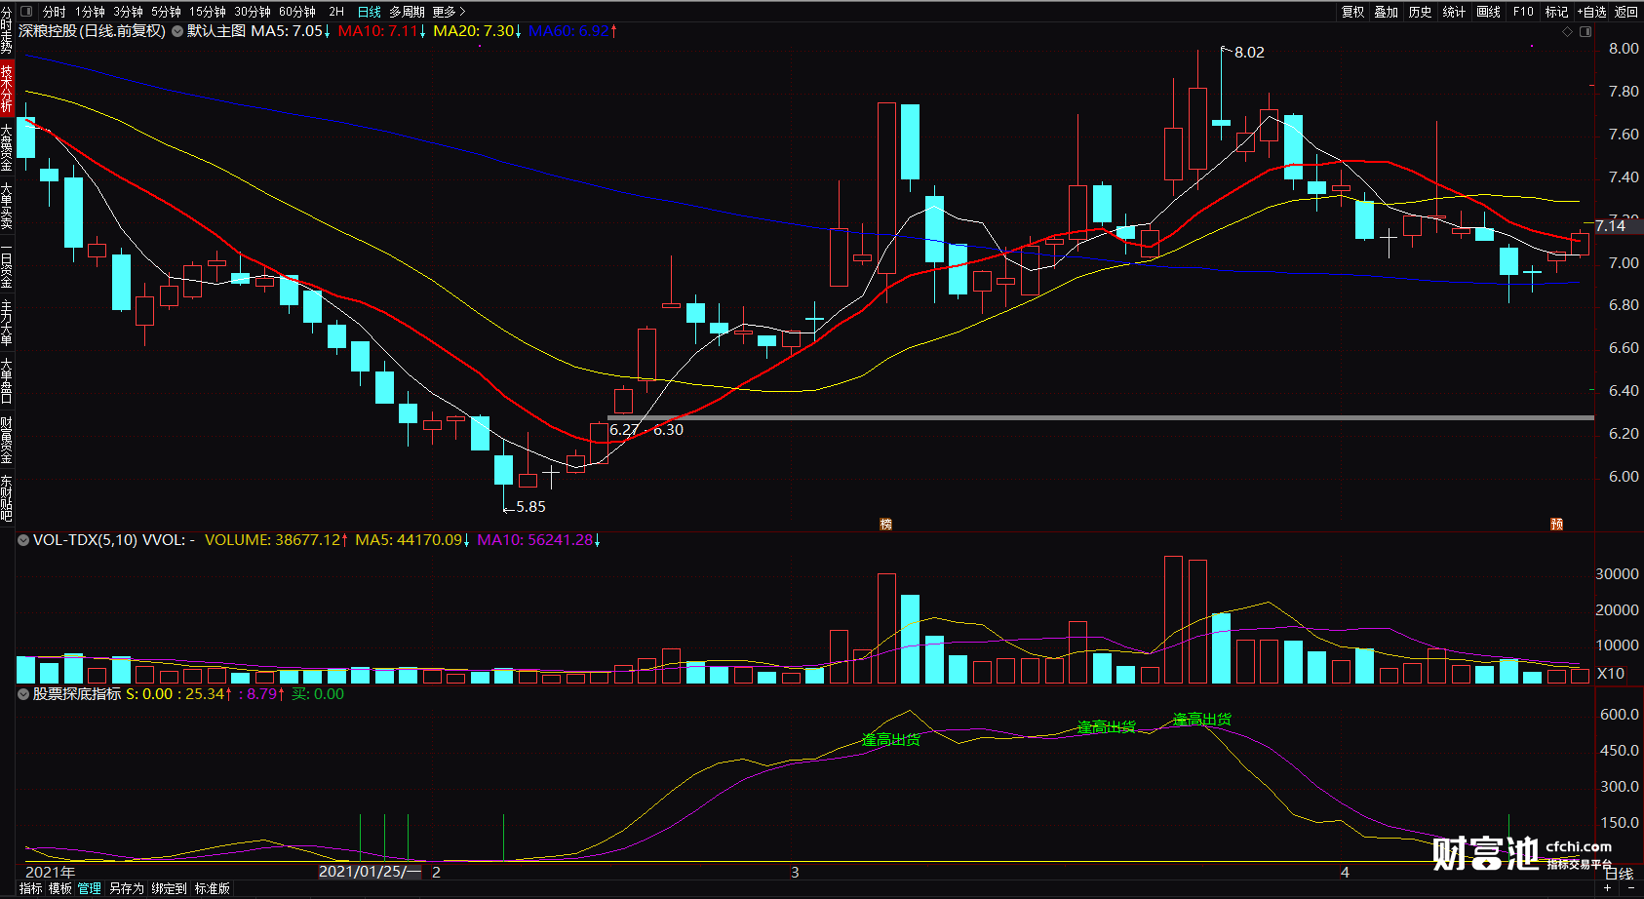Select the 2H period
This screenshot has width=1644, height=899.
[336, 12]
